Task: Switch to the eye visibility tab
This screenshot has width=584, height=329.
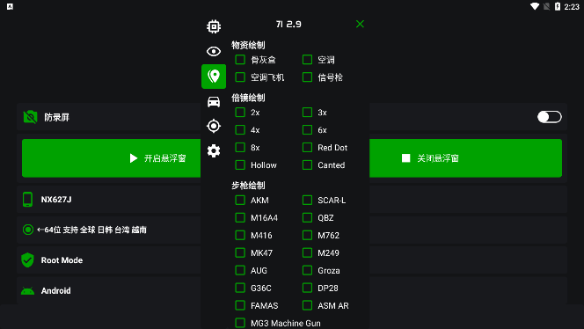Action: pyautogui.click(x=214, y=51)
